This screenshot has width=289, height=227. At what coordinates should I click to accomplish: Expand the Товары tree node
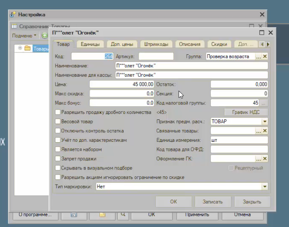click(20, 48)
